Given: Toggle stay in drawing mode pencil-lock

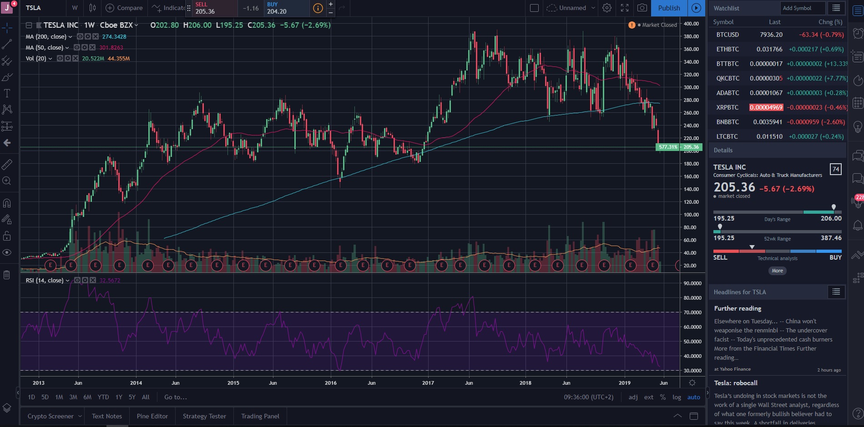Looking at the screenshot, I should point(7,220).
